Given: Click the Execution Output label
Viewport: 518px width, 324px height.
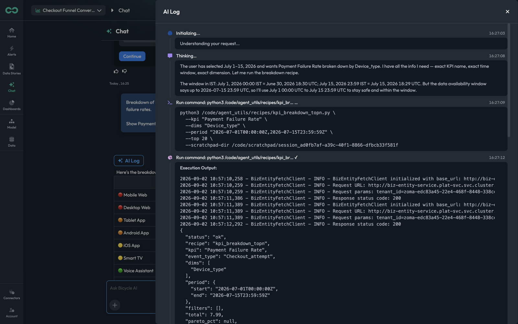Looking at the screenshot, I should point(198,168).
